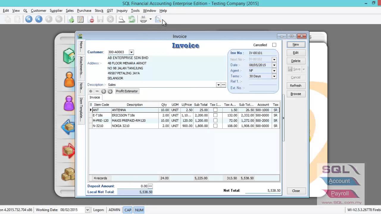This screenshot has height=214, width=381.
Task: Open the Customer menu
Action: (x=39, y=11)
